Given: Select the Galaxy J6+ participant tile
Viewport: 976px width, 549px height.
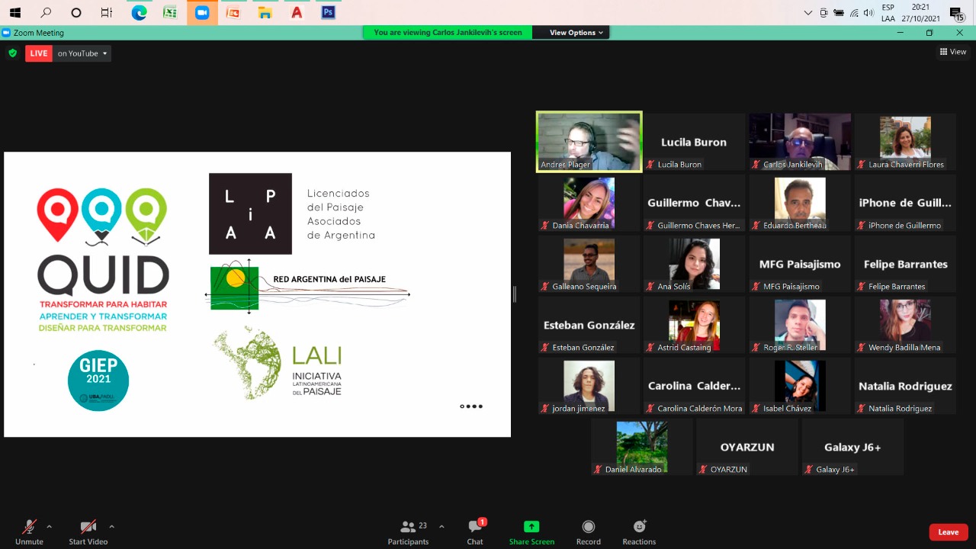Looking at the screenshot, I should [852, 447].
